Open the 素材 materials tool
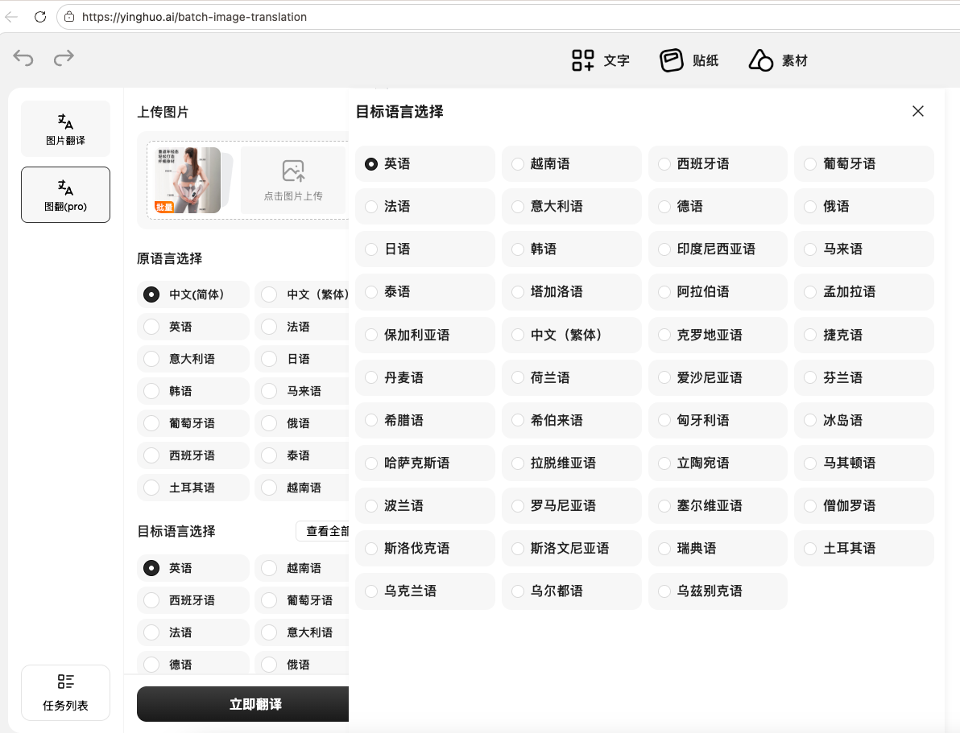This screenshot has height=733, width=960. pos(778,60)
